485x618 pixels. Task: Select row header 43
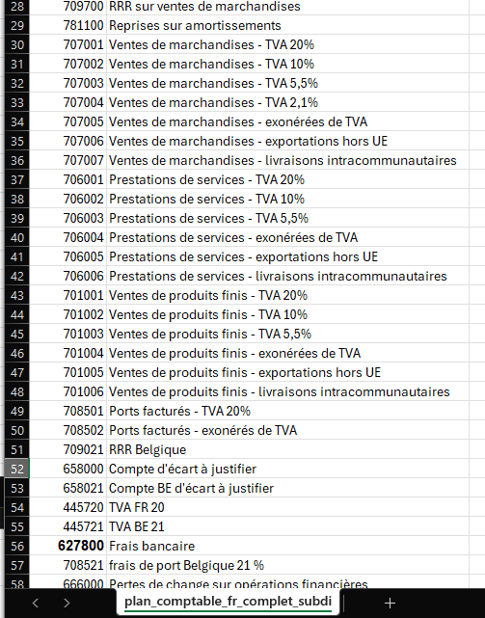point(17,296)
